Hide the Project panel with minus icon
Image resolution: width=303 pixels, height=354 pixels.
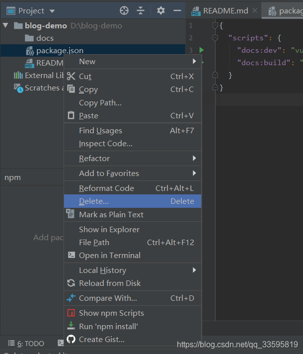(177, 10)
